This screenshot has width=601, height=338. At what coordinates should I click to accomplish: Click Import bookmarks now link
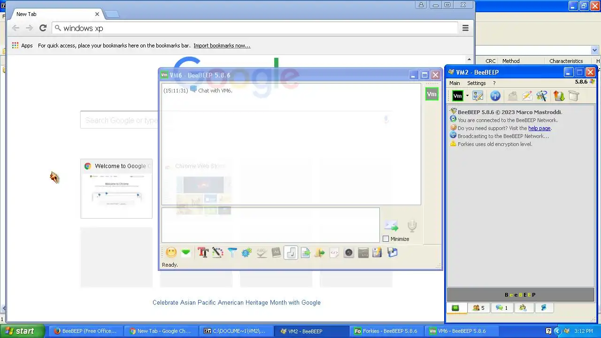[222, 46]
